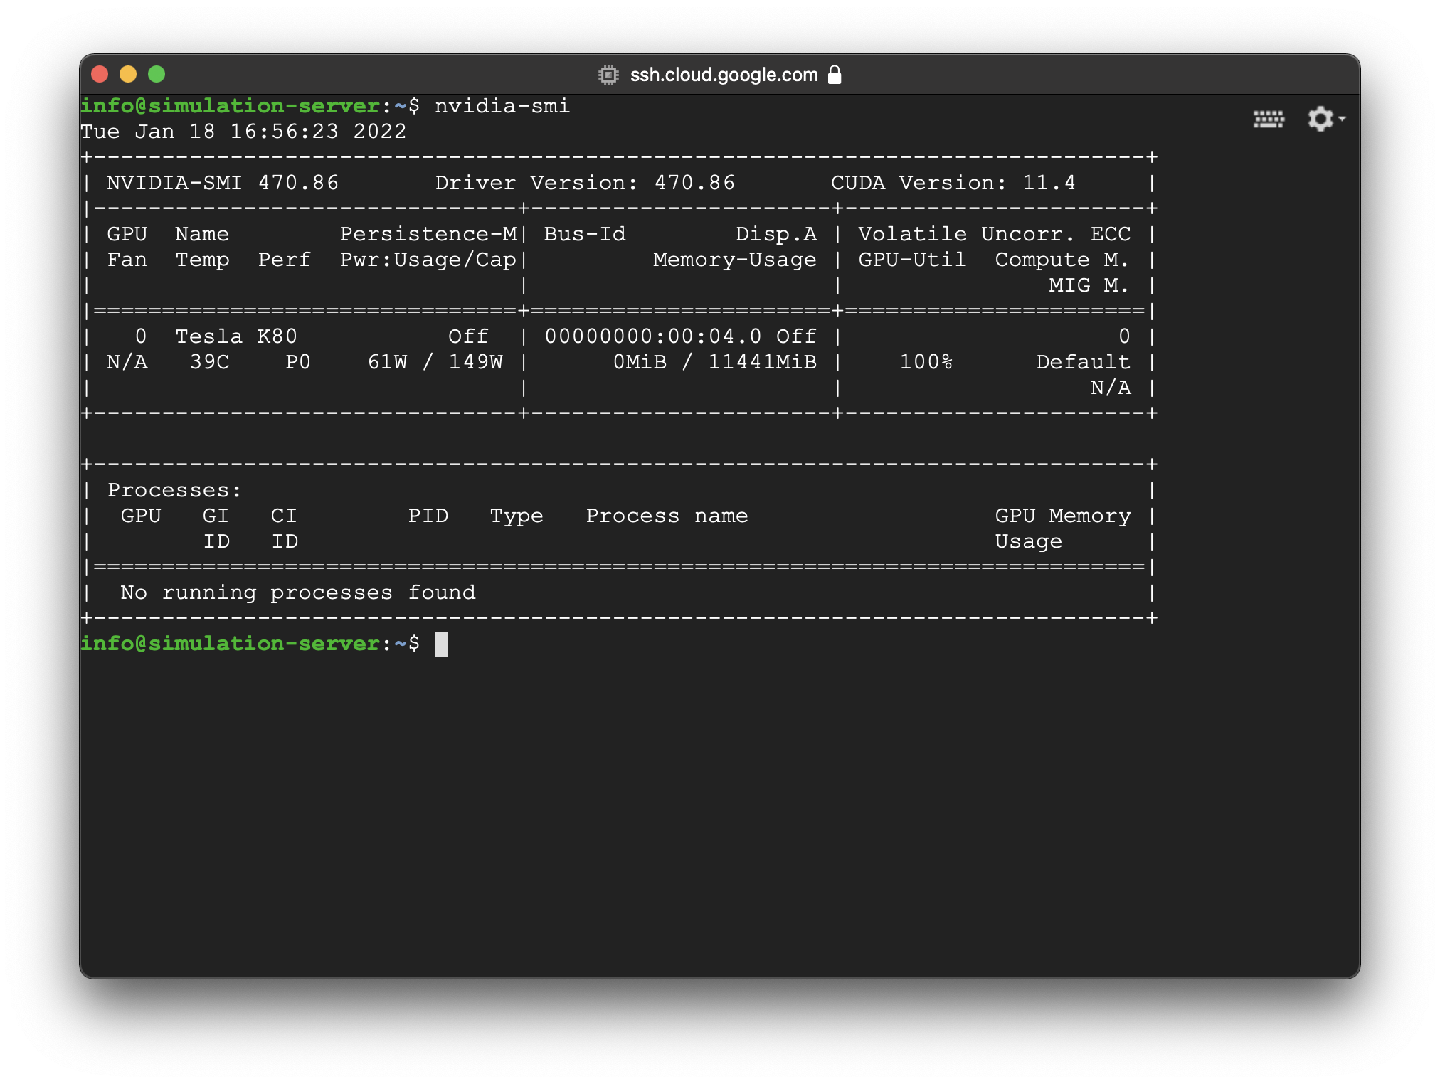Click the 'GPU Memory' column header
1440x1084 pixels.
click(x=1063, y=516)
